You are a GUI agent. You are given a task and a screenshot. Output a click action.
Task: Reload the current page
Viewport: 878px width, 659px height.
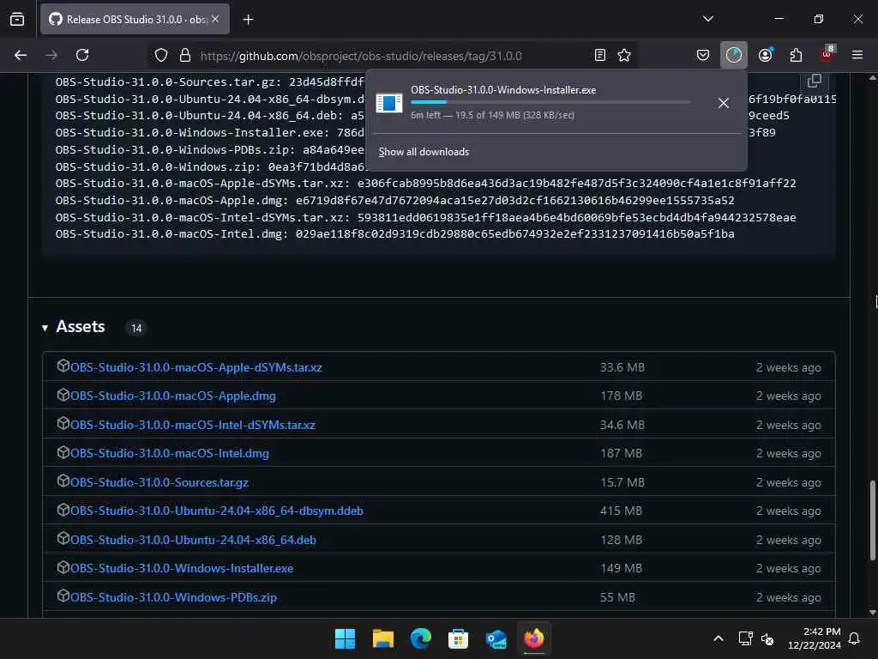(82, 55)
